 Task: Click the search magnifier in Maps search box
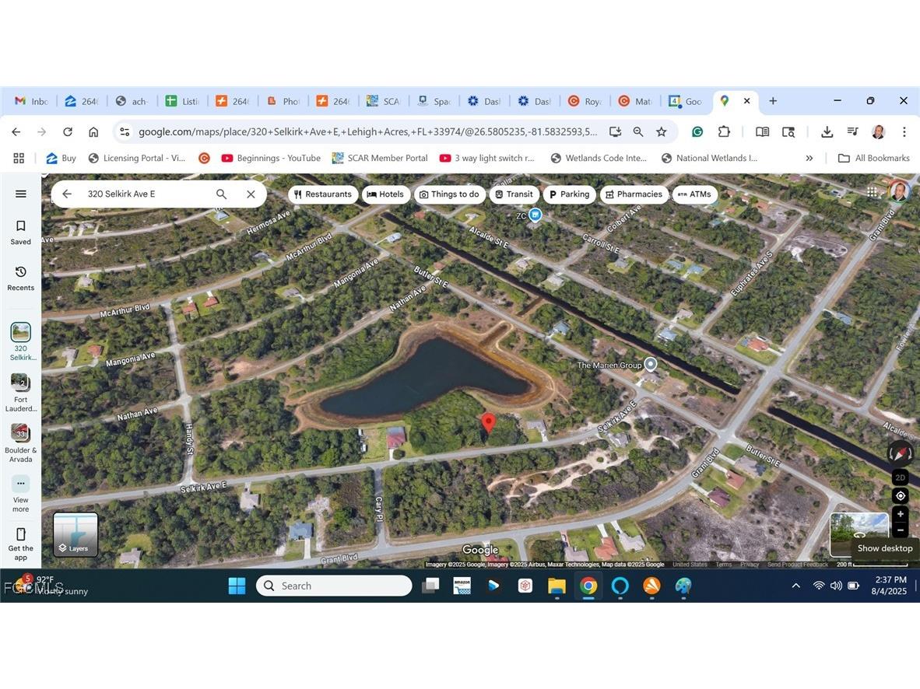tap(222, 194)
